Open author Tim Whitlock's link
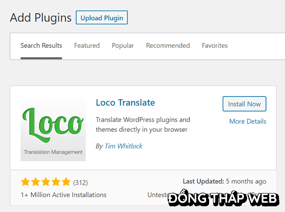This screenshot has width=285, height=212. 124,146
